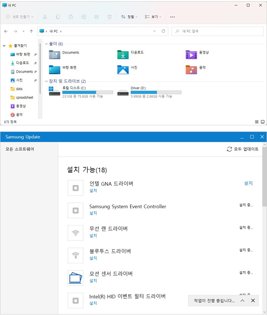The height and width of the screenshot is (316, 267).
Task: Select the 로컬 디스크 (C:) drive
Action: [x=81, y=92]
